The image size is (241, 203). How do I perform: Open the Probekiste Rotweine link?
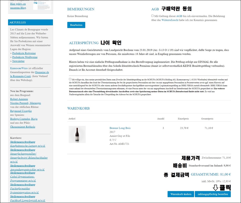[24, 53]
